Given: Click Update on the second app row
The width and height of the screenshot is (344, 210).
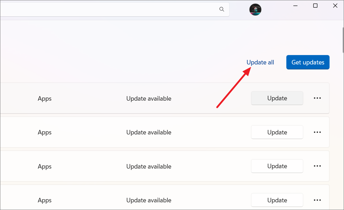Looking at the screenshot, I should (277, 132).
